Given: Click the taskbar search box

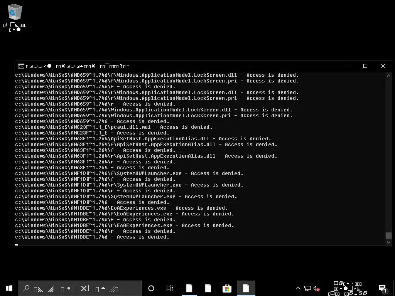Looking at the screenshot, I should (x=80, y=288).
